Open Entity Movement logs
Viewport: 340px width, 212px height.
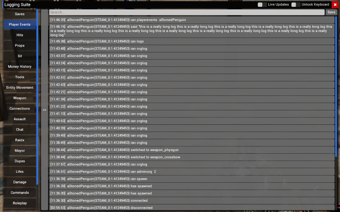(x=20, y=87)
